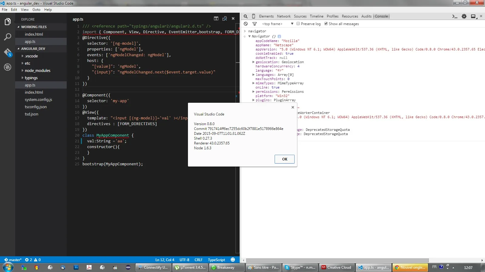
Task: Switch to the Audits tab in DevTools
Action: (x=366, y=16)
